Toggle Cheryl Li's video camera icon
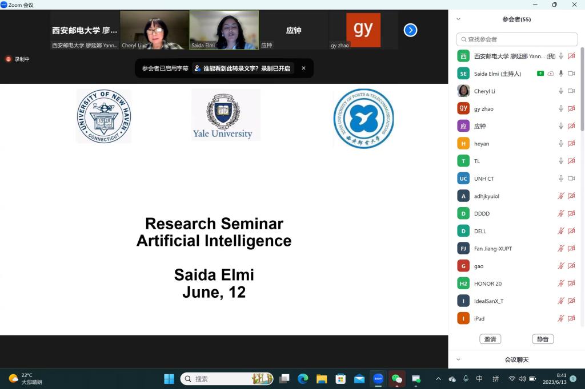The width and height of the screenshot is (585, 389). (x=571, y=91)
